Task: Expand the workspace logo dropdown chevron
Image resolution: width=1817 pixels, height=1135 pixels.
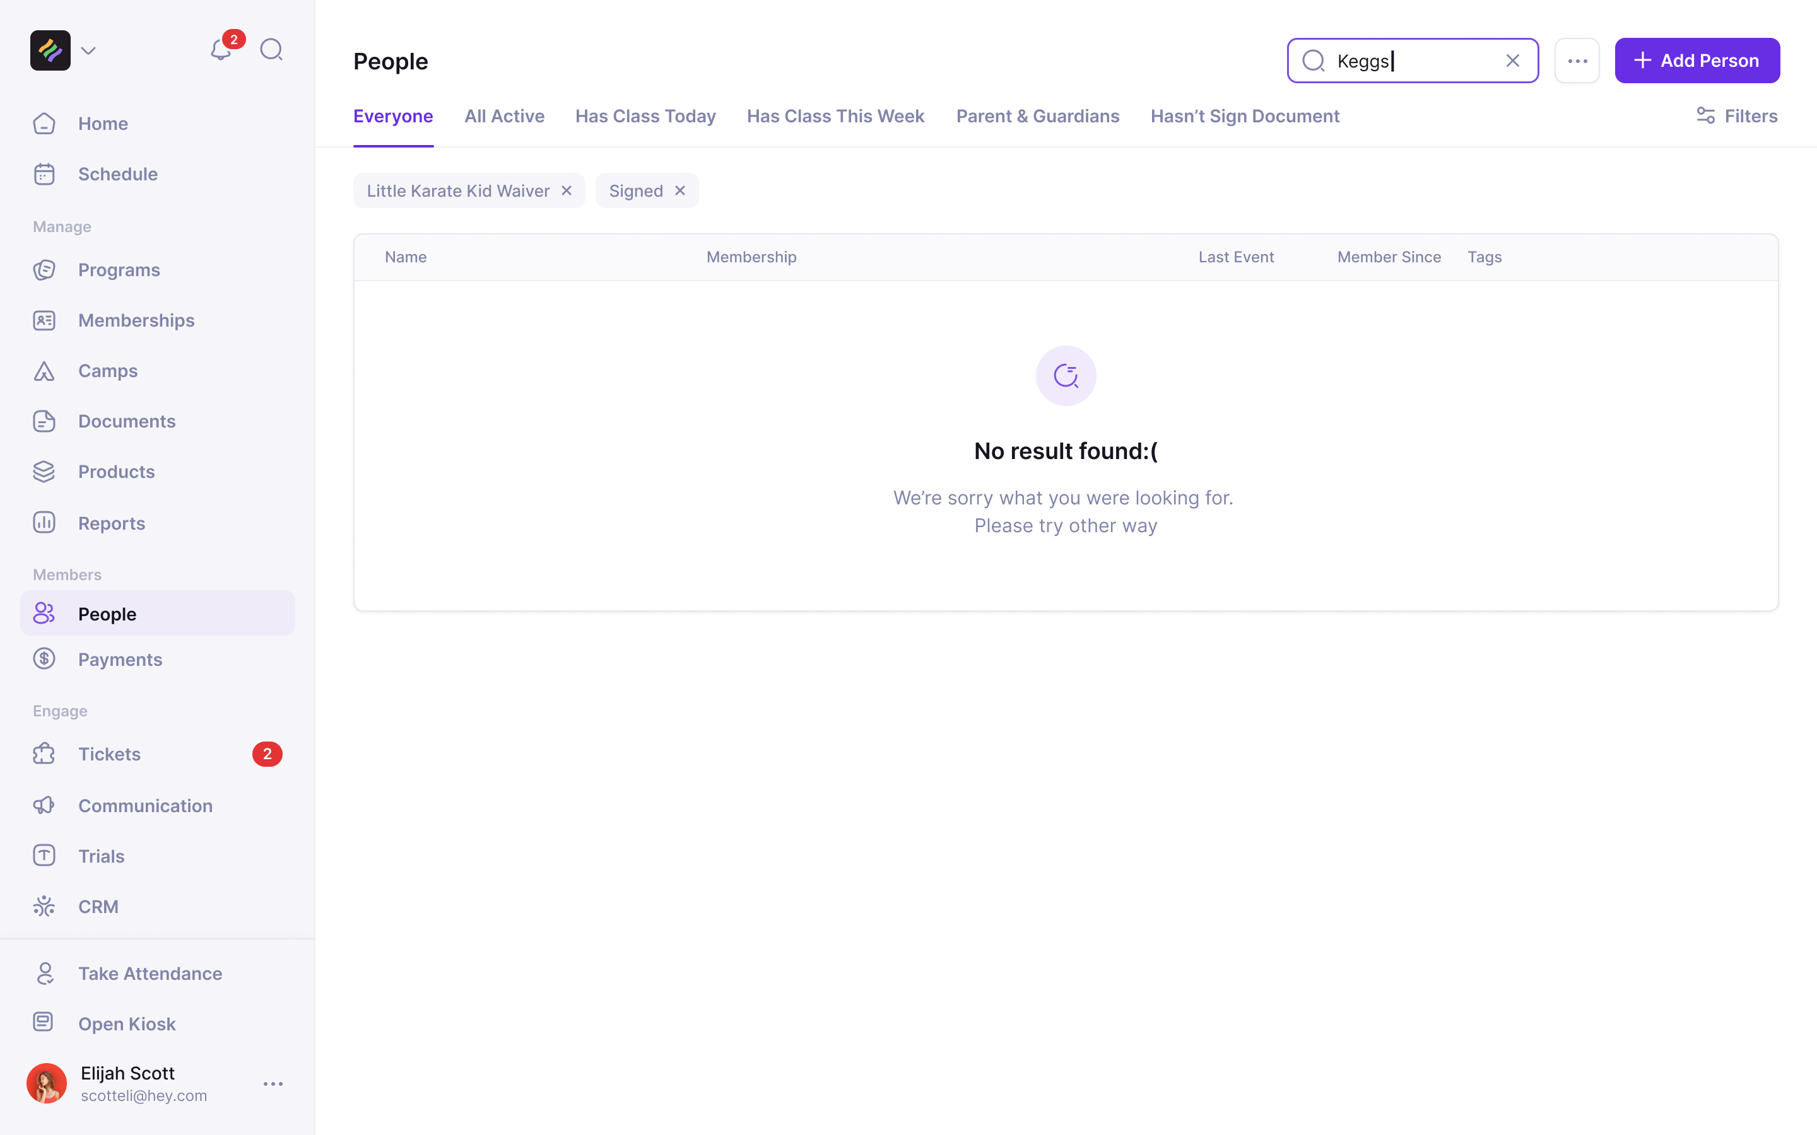Action: 88,50
